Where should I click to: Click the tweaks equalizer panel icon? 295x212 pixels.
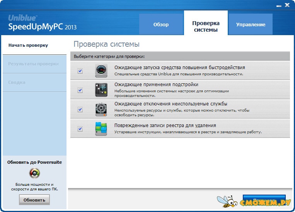pyautogui.click(x=101, y=90)
